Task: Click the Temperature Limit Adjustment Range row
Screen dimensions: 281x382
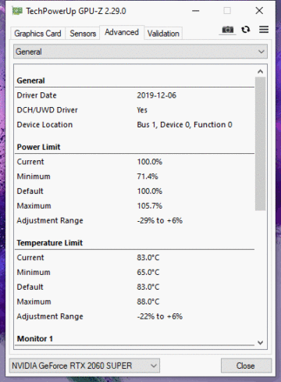Action: pos(135,316)
